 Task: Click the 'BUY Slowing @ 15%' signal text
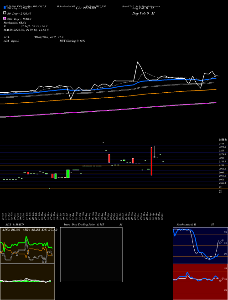72,41
